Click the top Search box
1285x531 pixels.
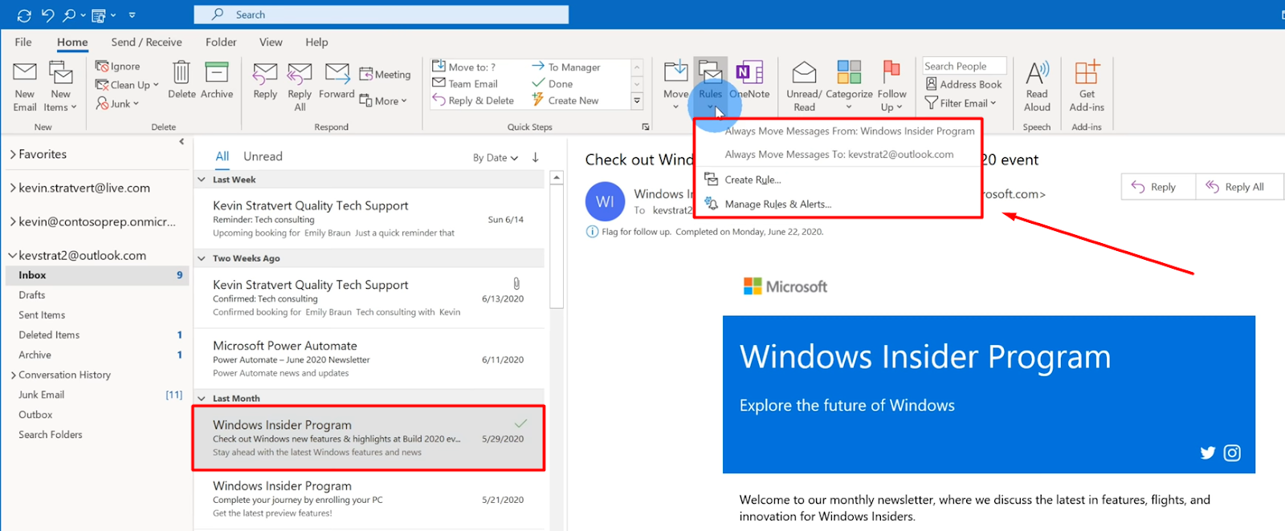pyautogui.click(x=381, y=14)
